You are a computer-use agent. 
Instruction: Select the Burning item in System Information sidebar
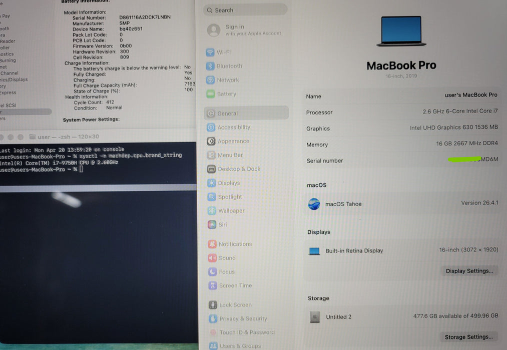(8, 60)
